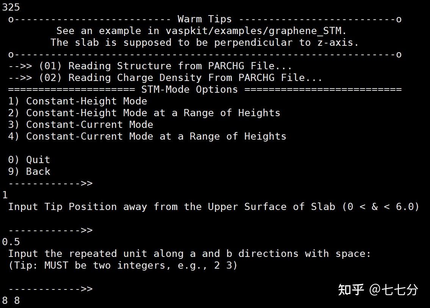Screen dimensions: 430x308
Task: Select option 3 Constant-Current Mode
Action: pyautogui.click(x=80, y=124)
